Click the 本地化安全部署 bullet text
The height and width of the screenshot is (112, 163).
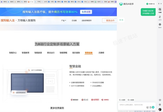click(x=98, y=83)
